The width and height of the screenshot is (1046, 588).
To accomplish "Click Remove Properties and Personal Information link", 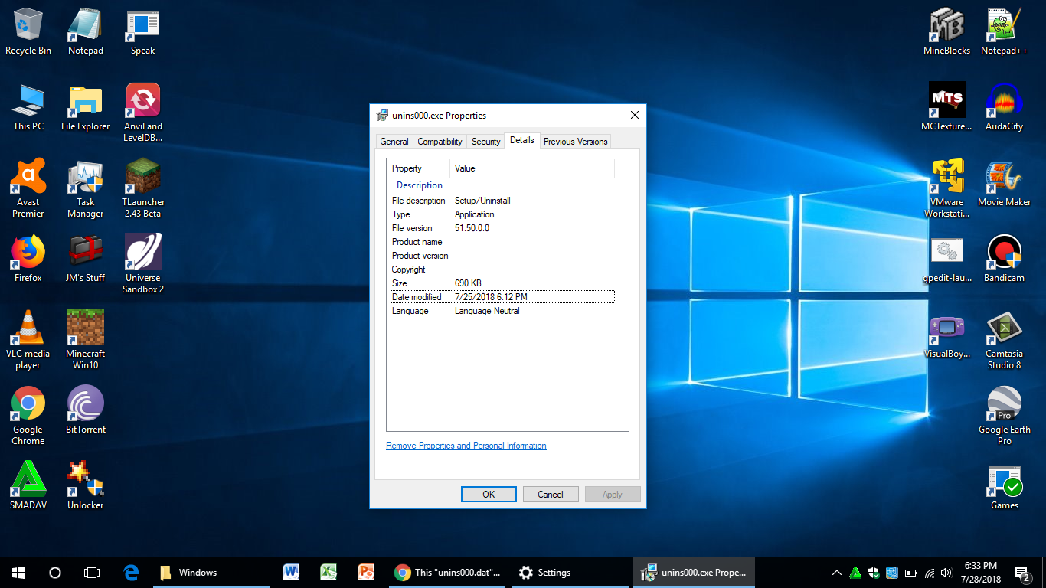I will 466,446.
